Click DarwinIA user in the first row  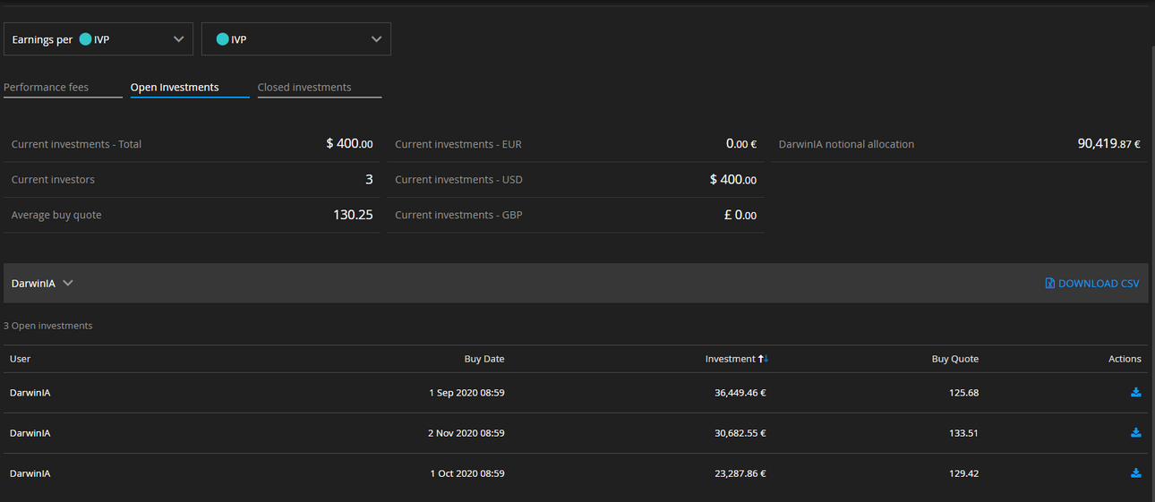[x=30, y=393]
